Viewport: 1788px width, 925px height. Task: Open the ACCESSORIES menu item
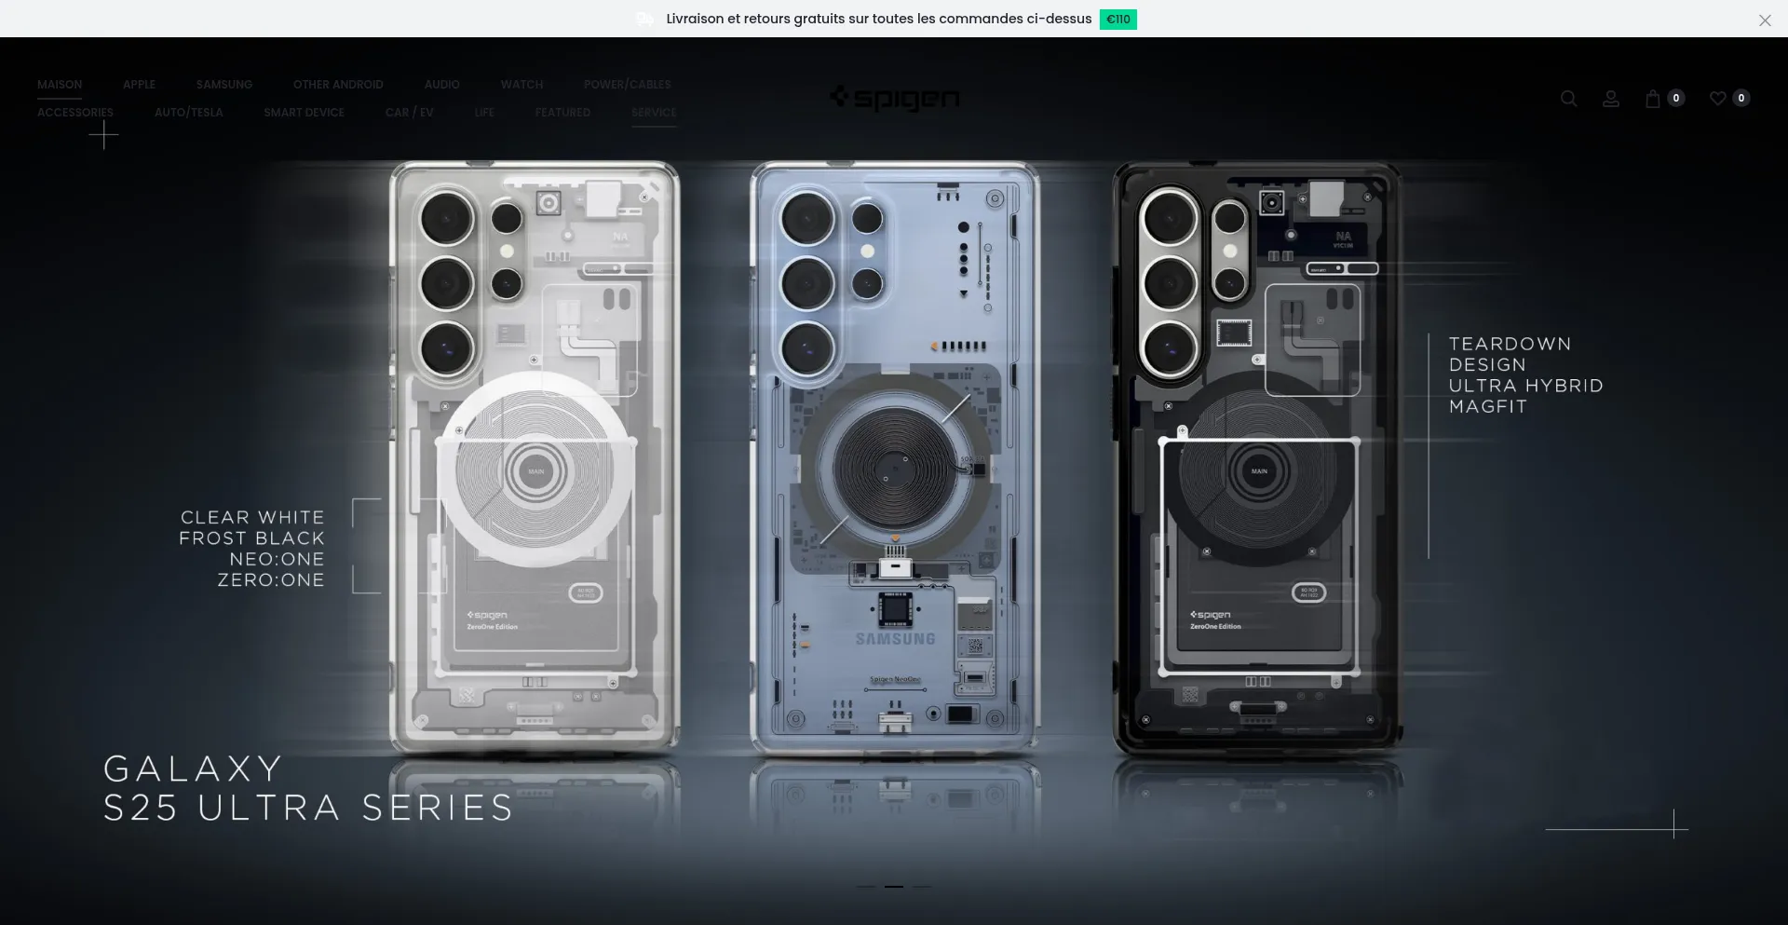pos(75,112)
